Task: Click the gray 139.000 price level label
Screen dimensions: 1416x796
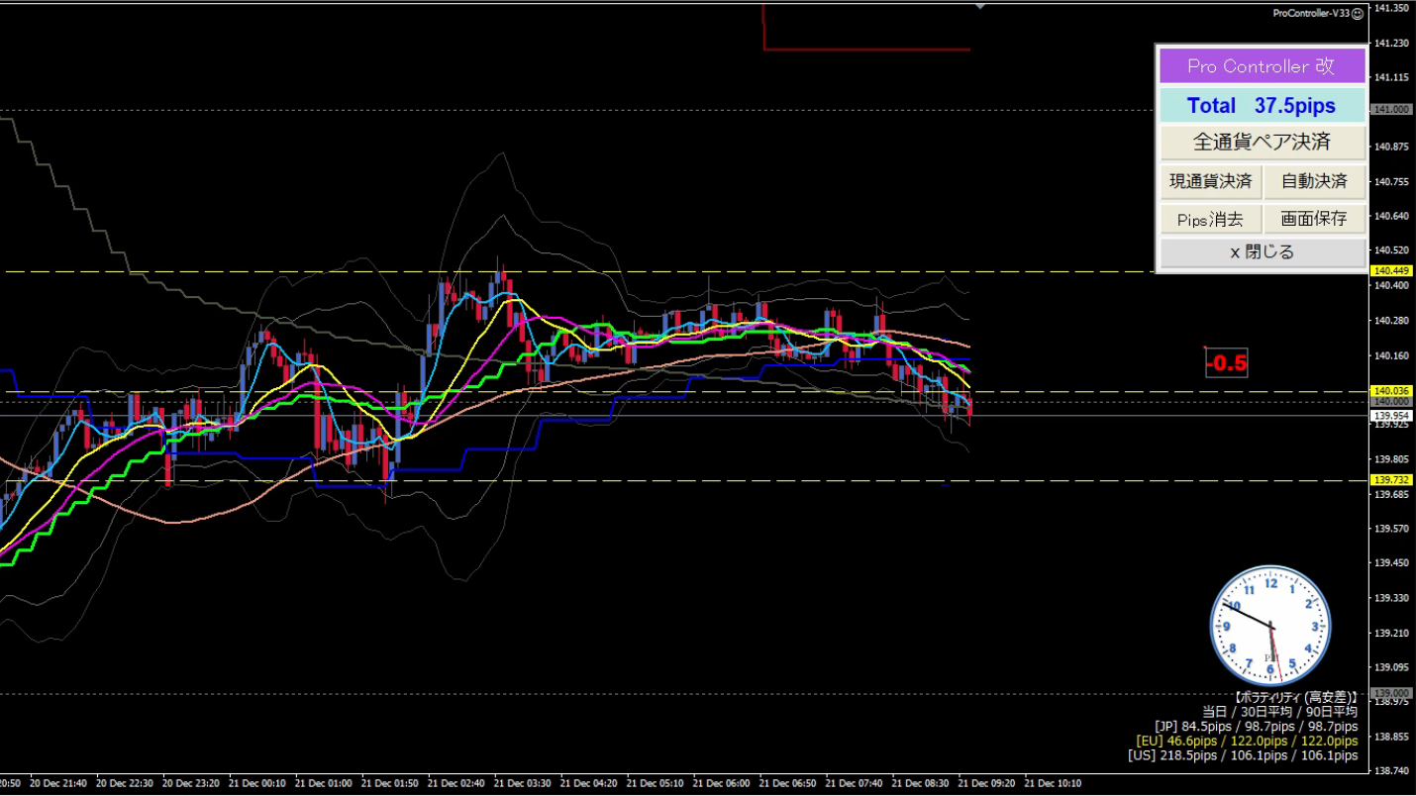Action: pos(1389,693)
